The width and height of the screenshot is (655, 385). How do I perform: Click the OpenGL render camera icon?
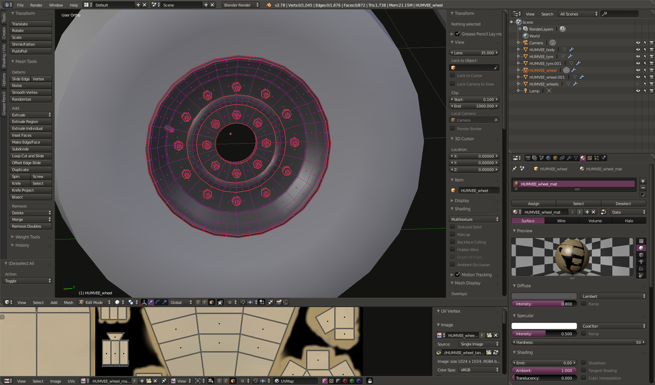tap(279, 302)
